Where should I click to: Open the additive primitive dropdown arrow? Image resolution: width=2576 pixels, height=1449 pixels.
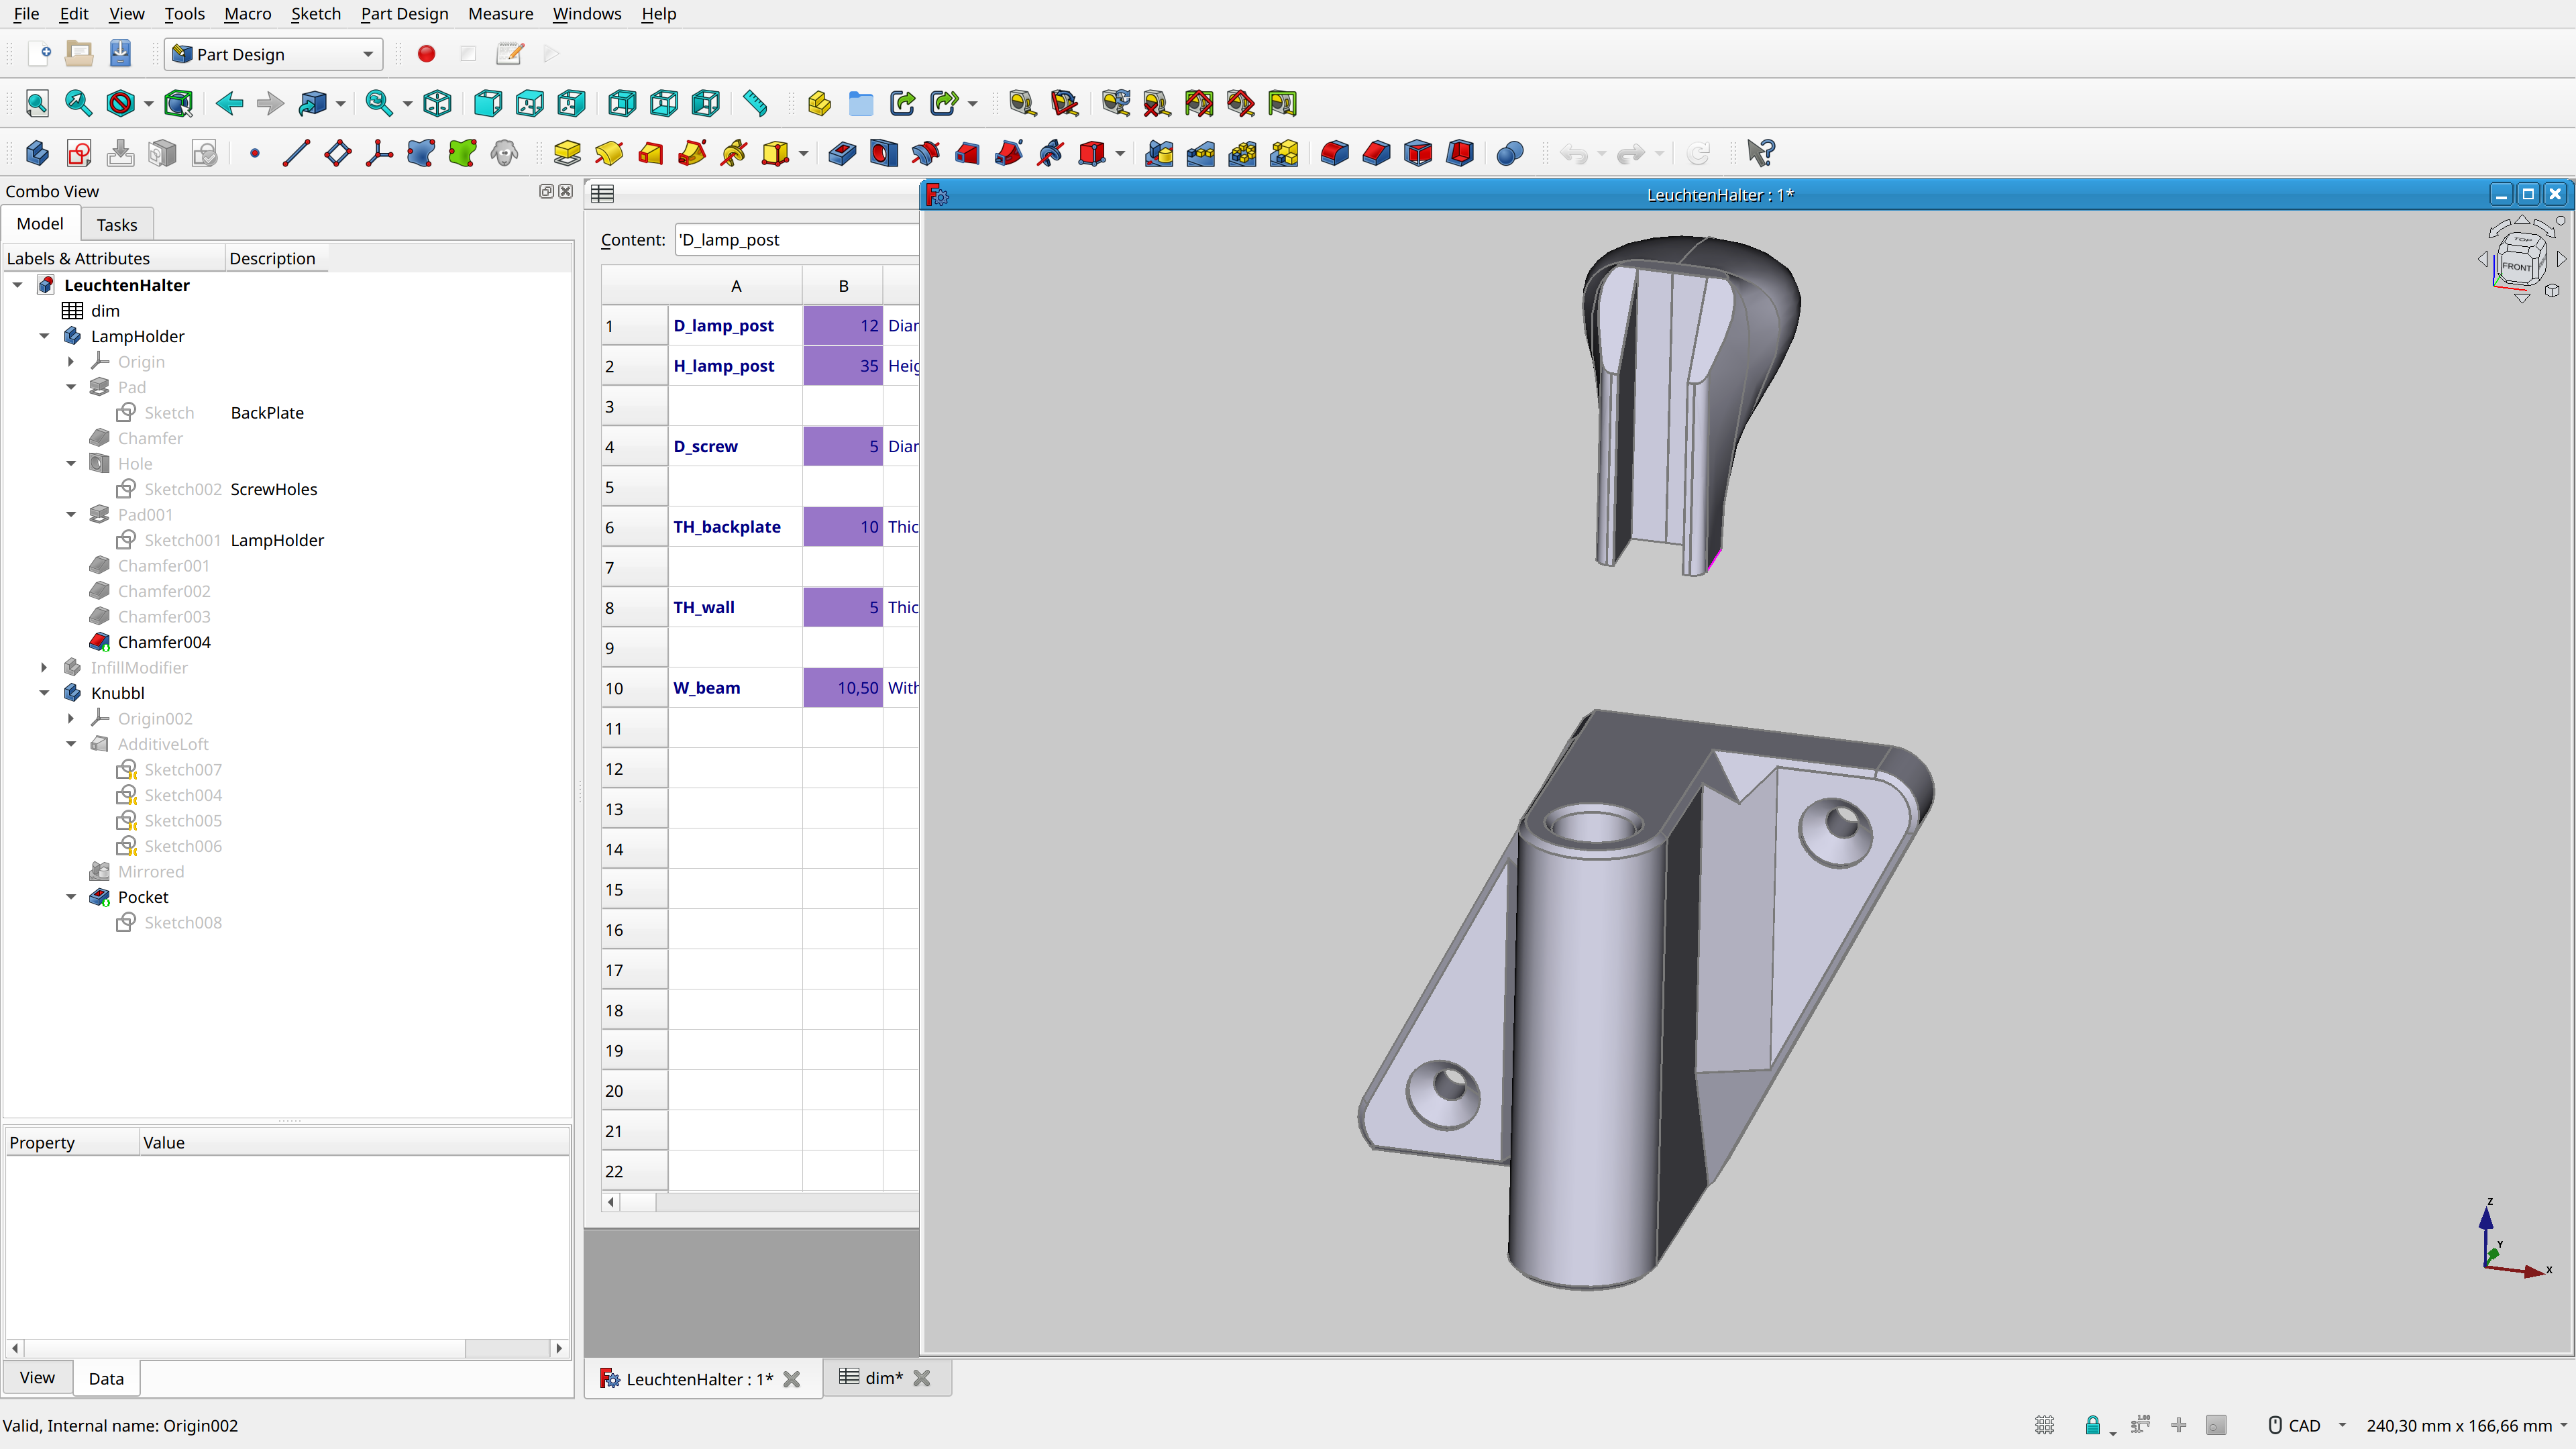(803, 153)
